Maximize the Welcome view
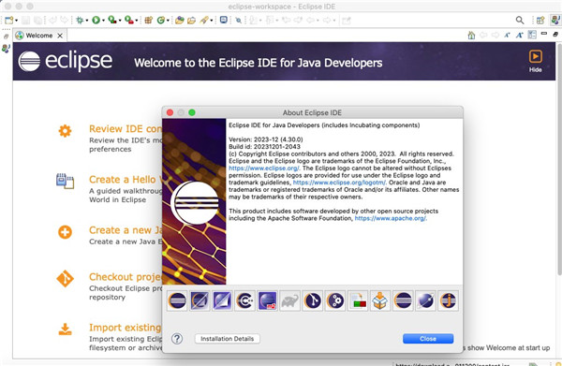 click(x=555, y=35)
